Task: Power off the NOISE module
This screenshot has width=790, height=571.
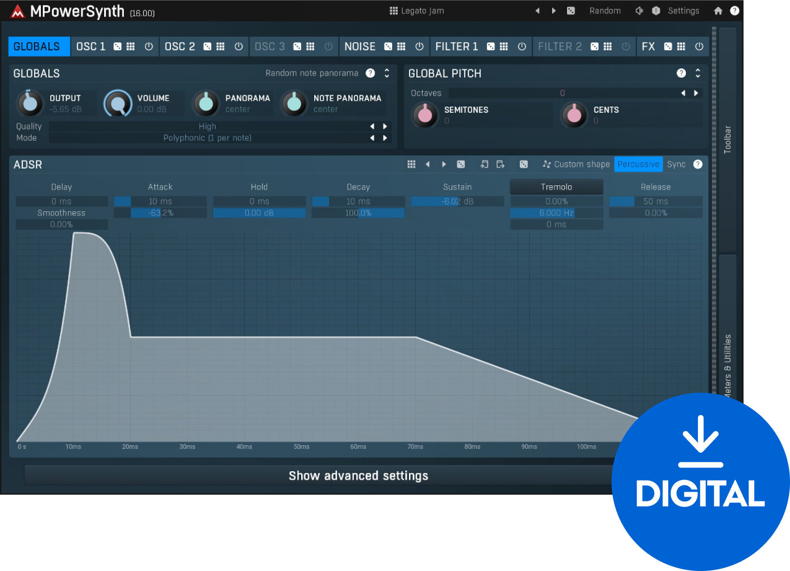Action: point(420,46)
